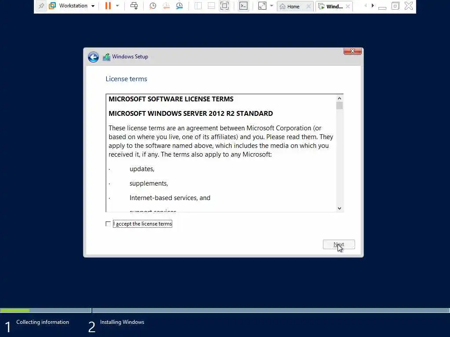Click the updates list item
This screenshot has height=337, width=450.
tap(142, 169)
